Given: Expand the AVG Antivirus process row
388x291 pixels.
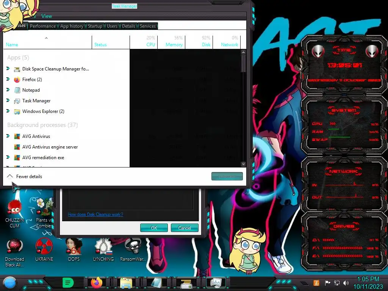Looking at the screenshot, I should 8,136.
